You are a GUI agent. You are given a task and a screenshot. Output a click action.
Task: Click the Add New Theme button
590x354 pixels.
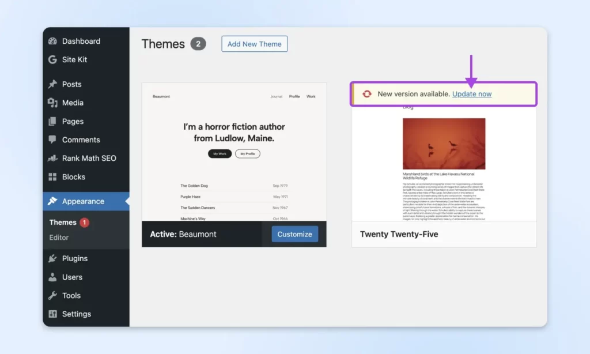point(254,44)
